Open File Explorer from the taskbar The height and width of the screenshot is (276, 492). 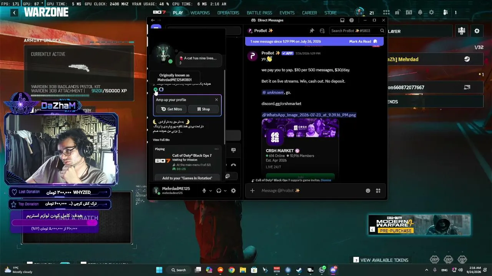tap(243, 270)
